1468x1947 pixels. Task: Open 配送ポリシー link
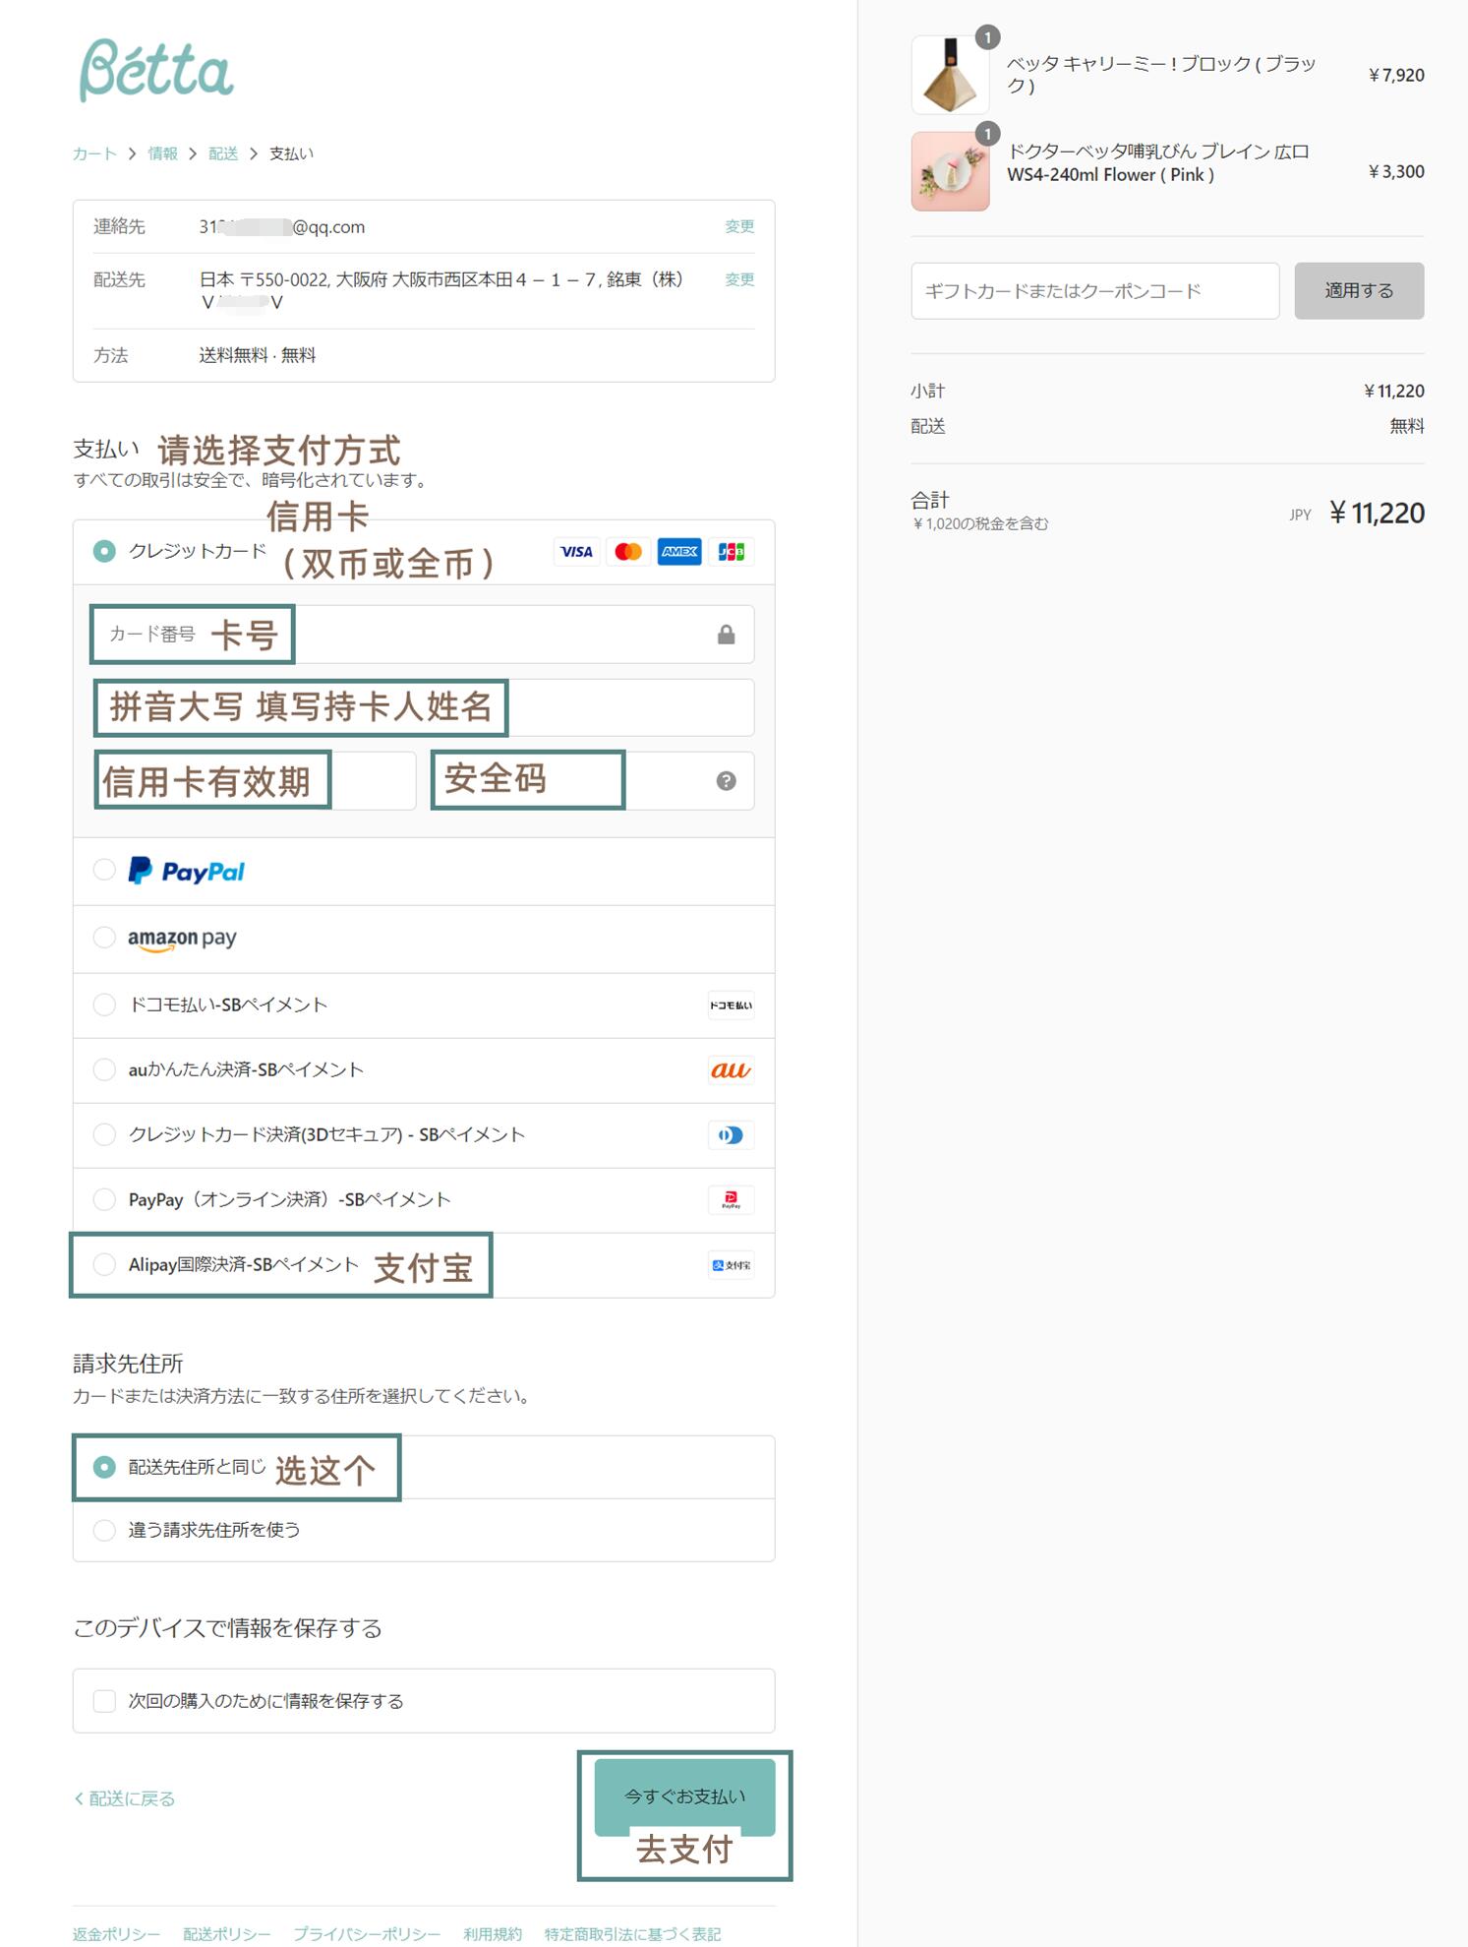tap(227, 1934)
